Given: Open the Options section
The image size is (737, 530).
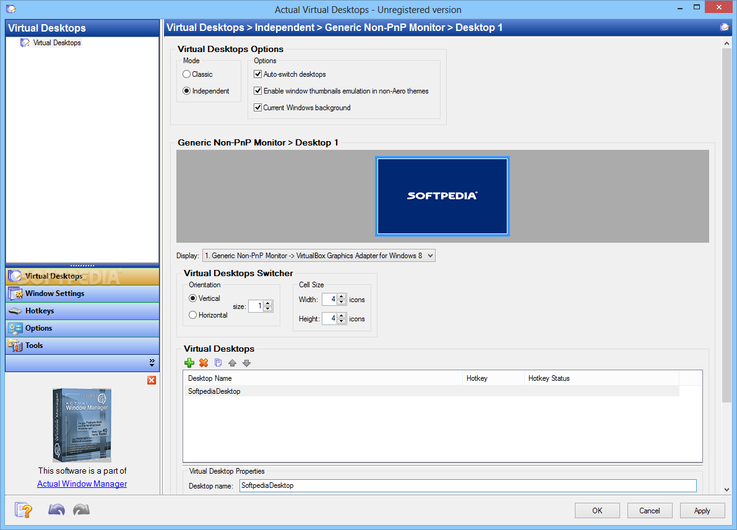Looking at the screenshot, I should pyautogui.click(x=82, y=328).
